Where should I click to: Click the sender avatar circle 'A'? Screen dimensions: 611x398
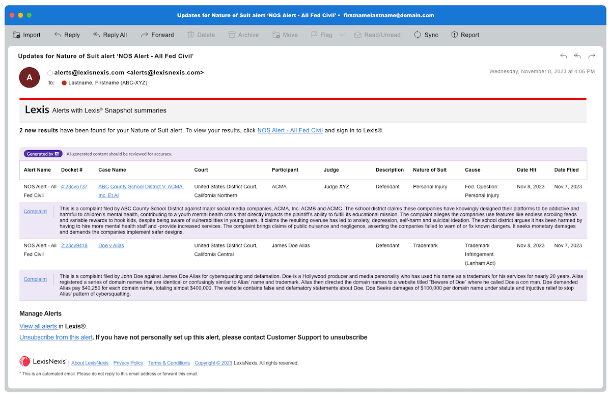30,77
